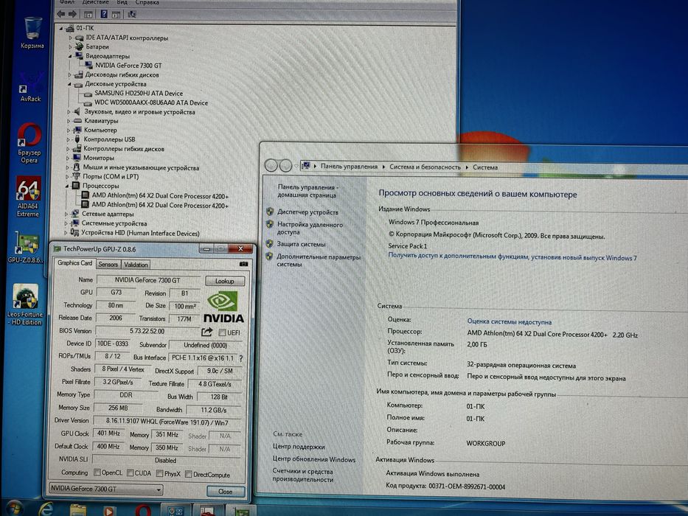
Task: Click Система и безопасность breadcrumb
Action: coord(425,167)
